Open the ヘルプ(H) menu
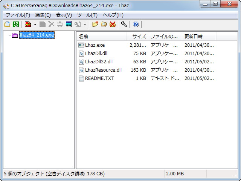Screen dimensions: 241x181 click(x=113, y=15)
